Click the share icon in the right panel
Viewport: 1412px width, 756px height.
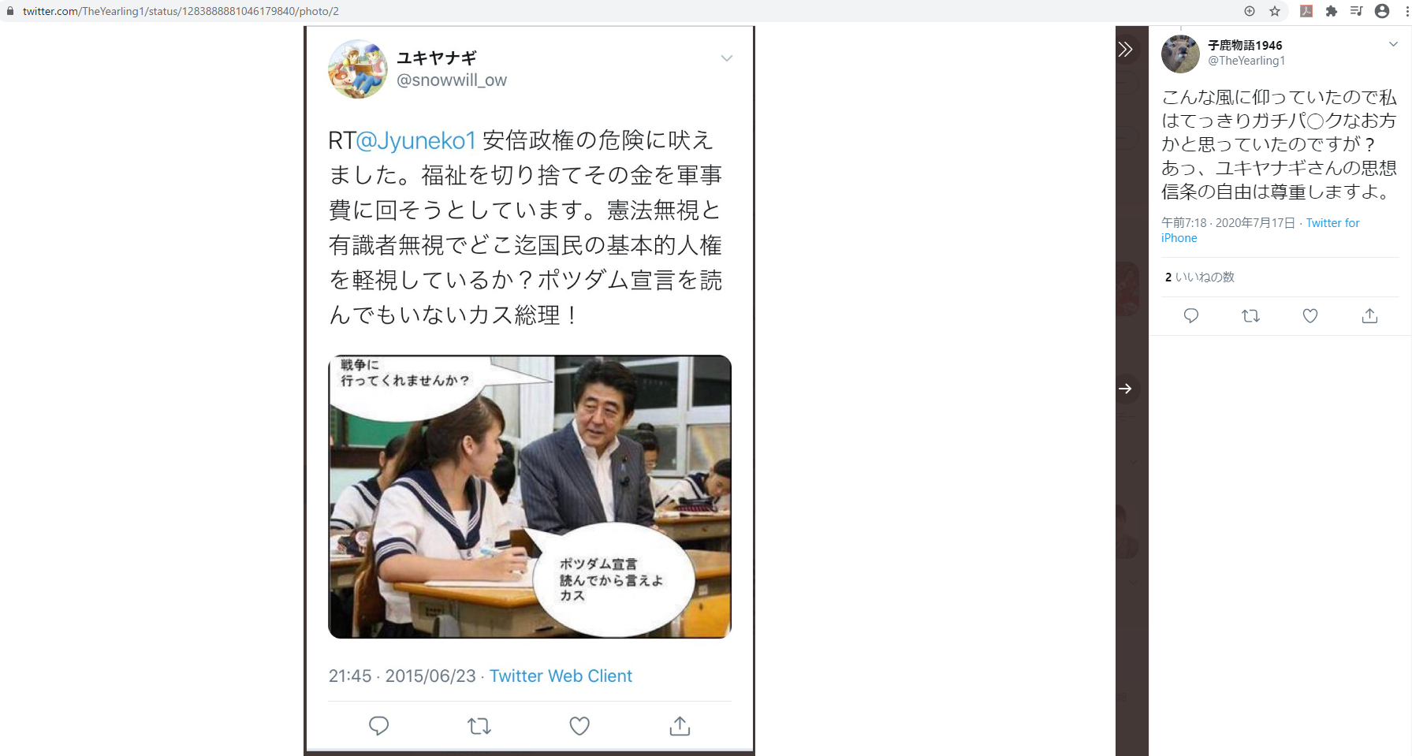tap(1370, 316)
